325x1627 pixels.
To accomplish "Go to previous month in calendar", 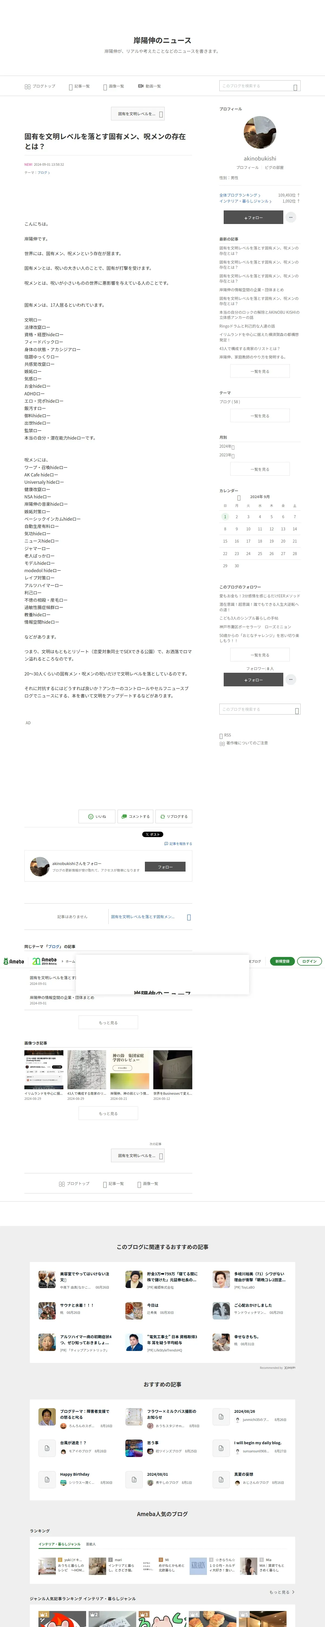I will point(239,498).
